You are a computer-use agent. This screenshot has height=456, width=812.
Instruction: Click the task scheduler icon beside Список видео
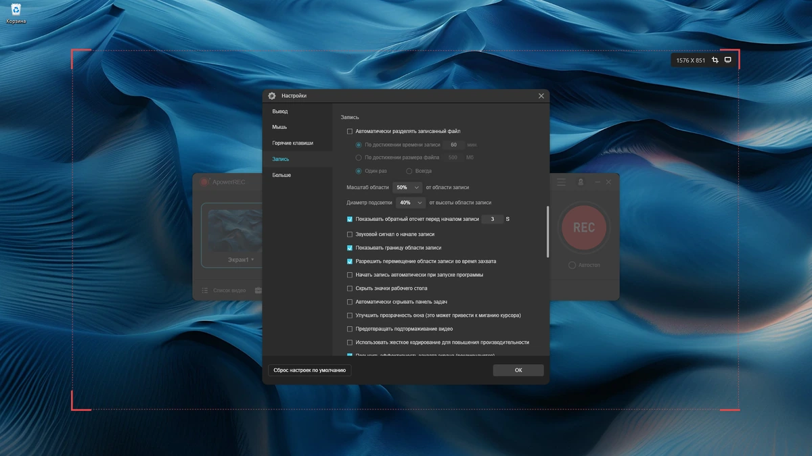point(258,290)
